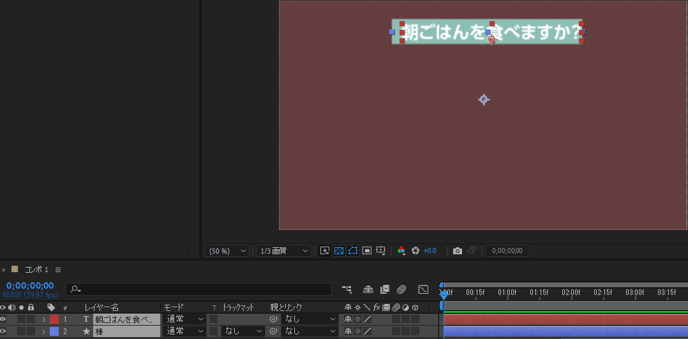Click the 棒 layer parent pick whip

273,331
